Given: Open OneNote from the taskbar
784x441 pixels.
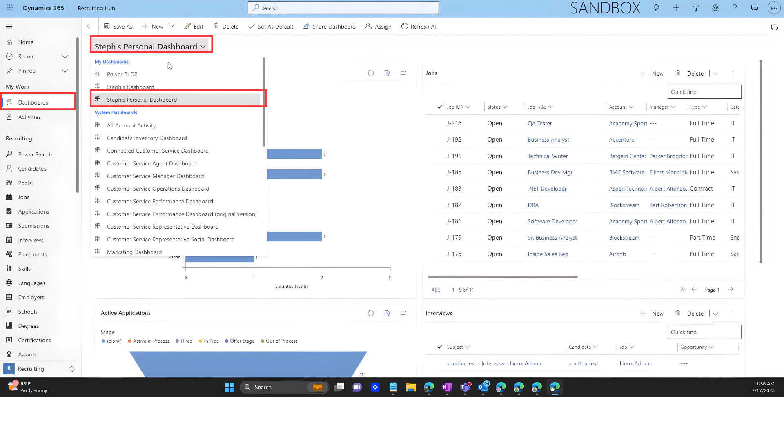Looking at the screenshot, I should pyautogui.click(x=447, y=387).
